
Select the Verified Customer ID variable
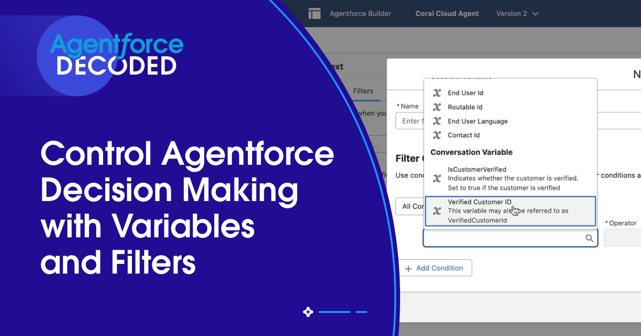(511, 211)
